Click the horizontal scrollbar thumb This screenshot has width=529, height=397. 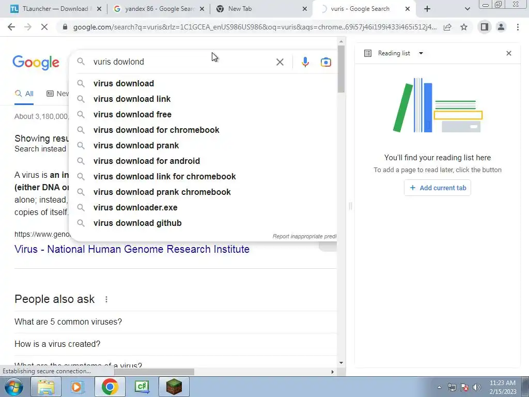154,372
